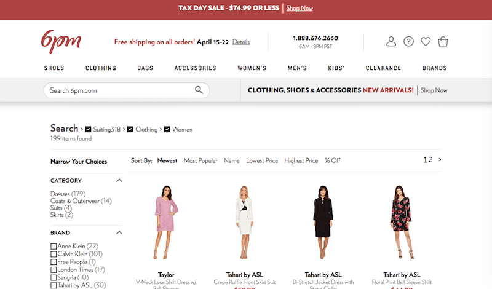
Task: Sort by % Off
Action: point(332,160)
